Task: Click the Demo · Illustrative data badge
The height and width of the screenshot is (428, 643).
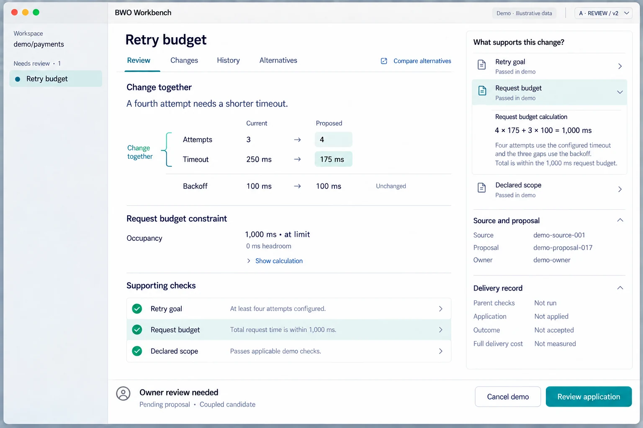Action: 524,13
